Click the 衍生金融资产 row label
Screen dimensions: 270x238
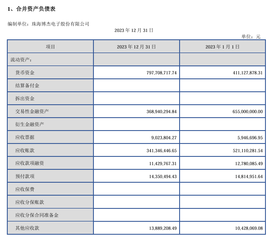(x=30, y=124)
